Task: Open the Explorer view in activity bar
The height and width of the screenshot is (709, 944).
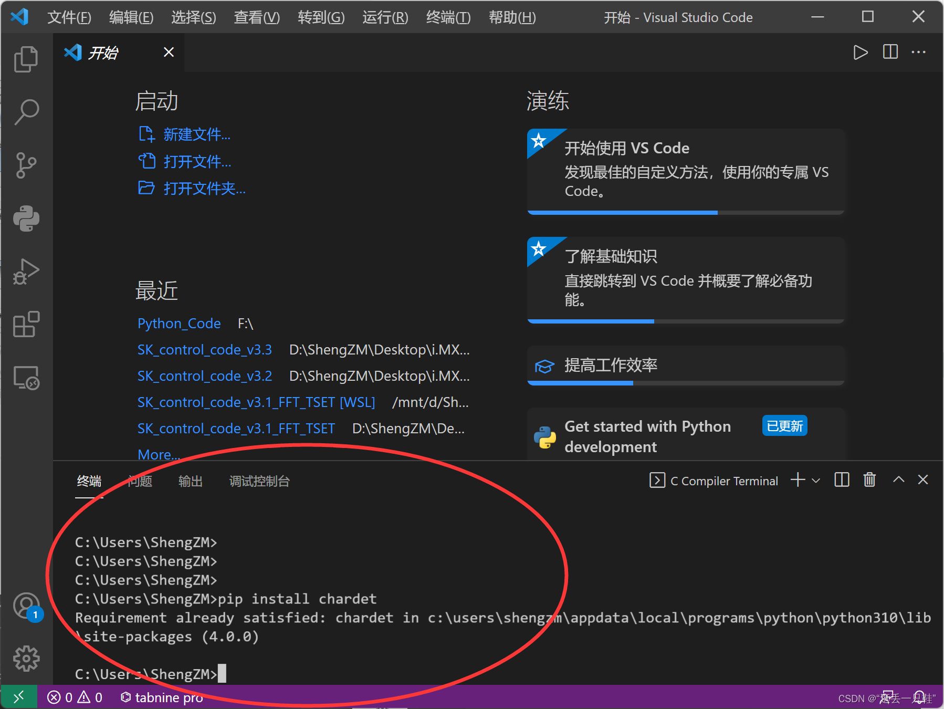Action: coord(26,59)
